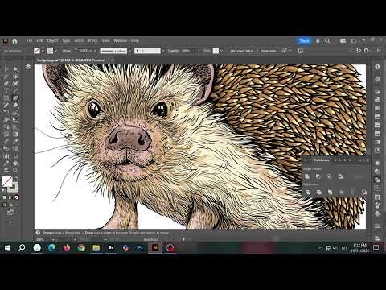Click the stroke weight input field

coord(85,51)
